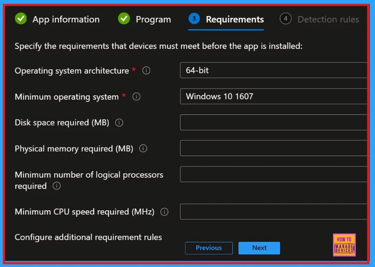The width and height of the screenshot is (375, 267).
Task: Click the green check icon for App information
Action: 21,19
